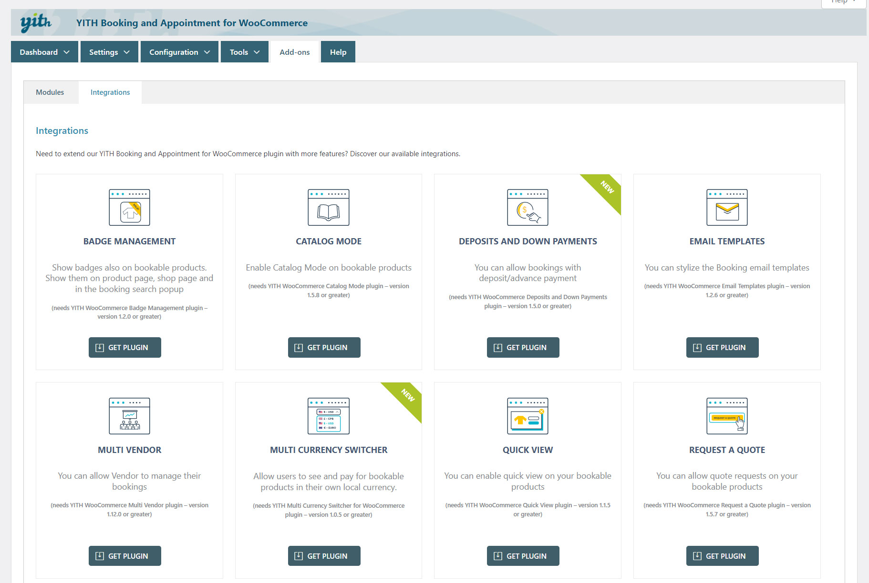Click the page title YITH Booking and Appointment
Viewport: 869px width, 583px height.
[192, 23]
